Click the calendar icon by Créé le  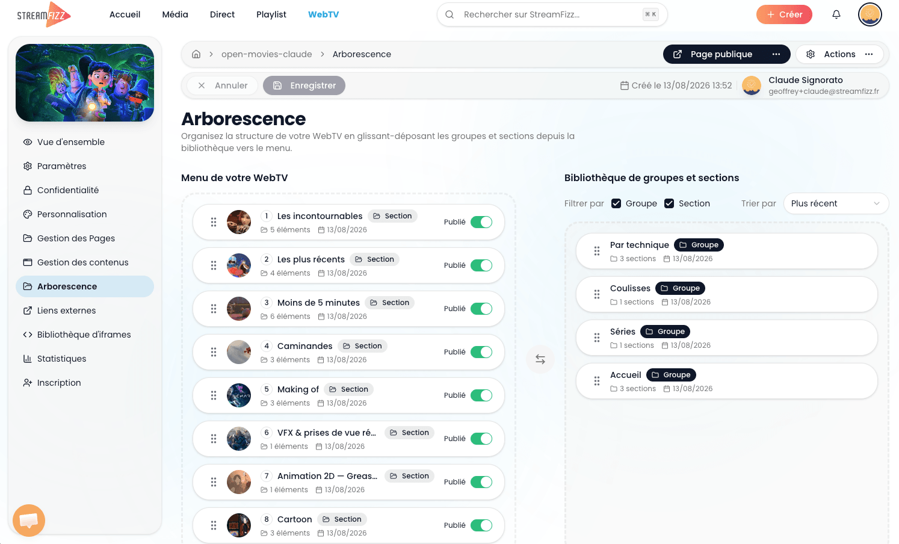pos(625,85)
